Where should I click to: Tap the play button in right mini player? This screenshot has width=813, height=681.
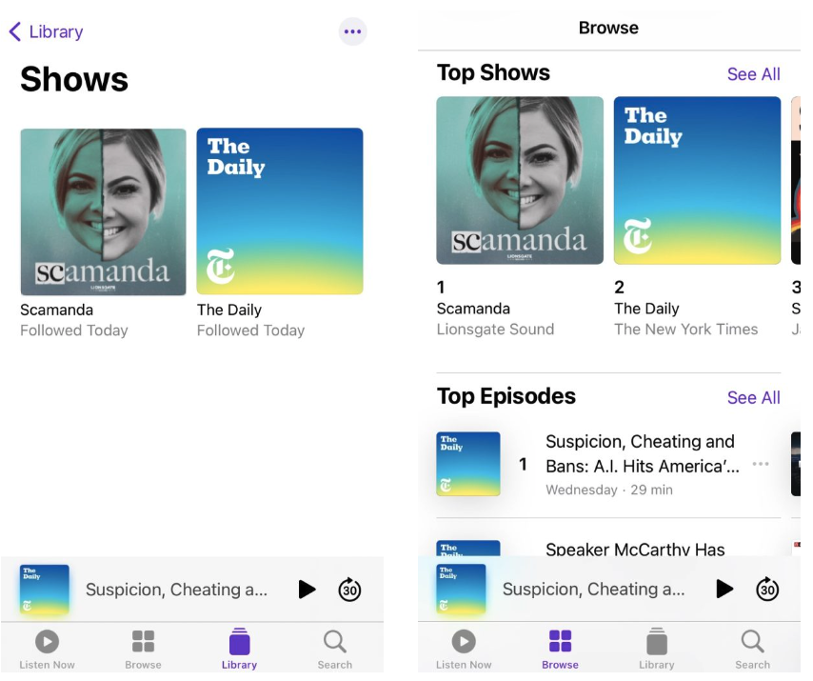click(724, 589)
